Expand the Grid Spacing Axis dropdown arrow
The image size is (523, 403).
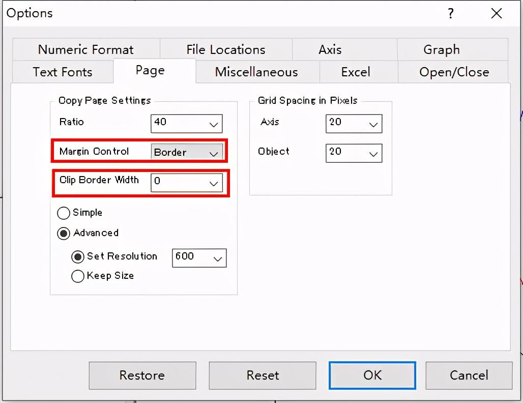pyautogui.click(x=373, y=125)
